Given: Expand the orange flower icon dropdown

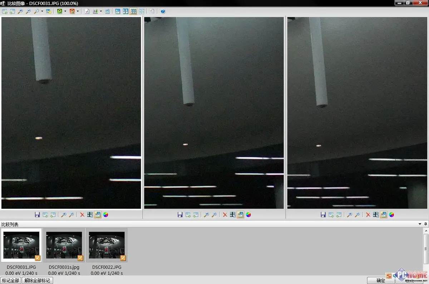Looking at the screenshot, I should [x=78, y=11].
